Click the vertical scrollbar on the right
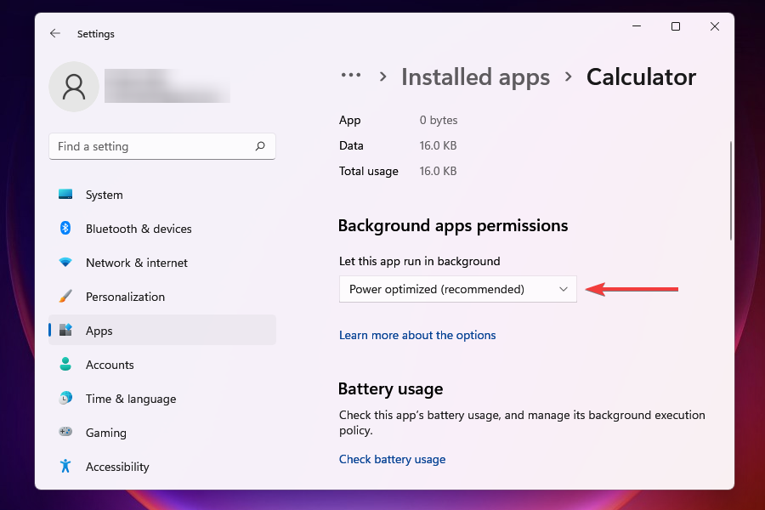Viewport: 765px width, 510px height. [730, 191]
